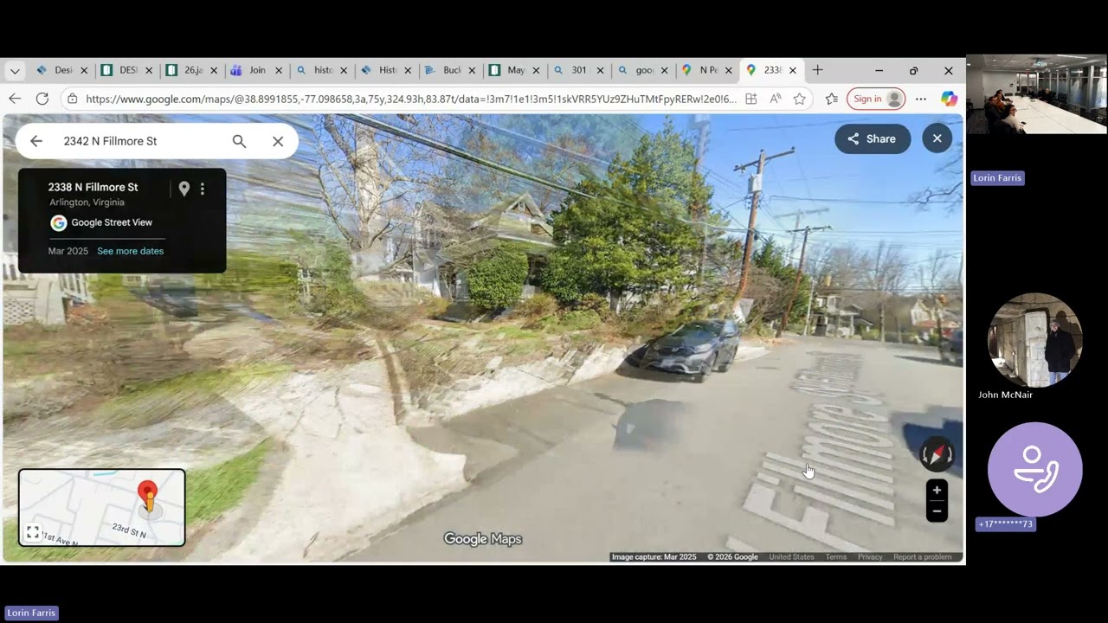Exit Street View with the X button
The width and height of the screenshot is (1108, 623).
[937, 138]
